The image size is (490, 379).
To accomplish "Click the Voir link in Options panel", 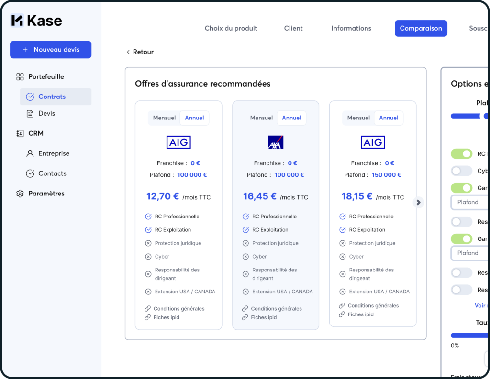I will (x=481, y=305).
